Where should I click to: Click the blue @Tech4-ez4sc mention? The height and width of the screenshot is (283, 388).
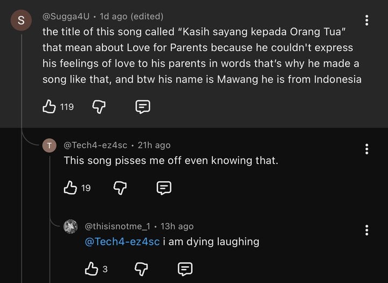[x=122, y=241]
